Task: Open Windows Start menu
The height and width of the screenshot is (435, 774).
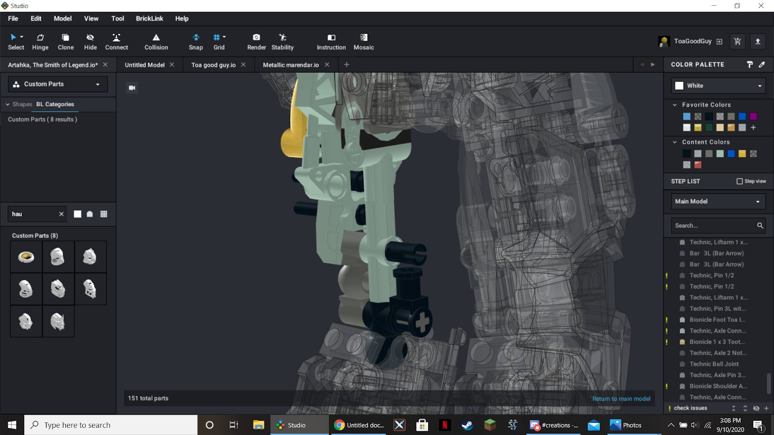Action: pyautogui.click(x=12, y=425)
